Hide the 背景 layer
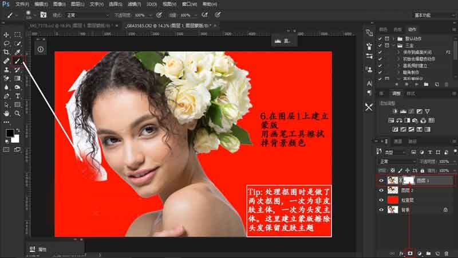Screen dimensions: 458x258 click(381, 210)
